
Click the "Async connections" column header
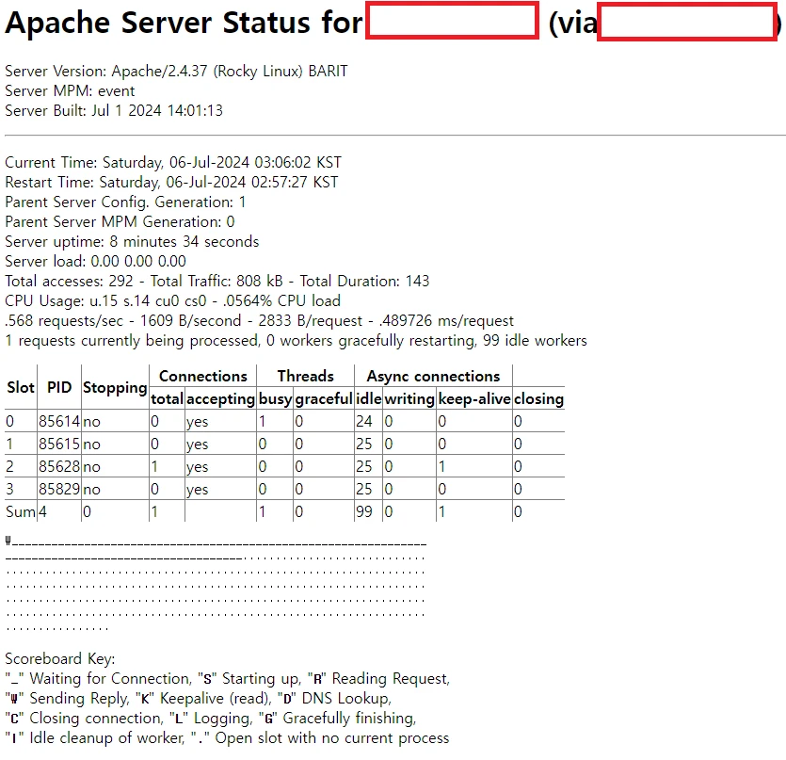(433, 376)
